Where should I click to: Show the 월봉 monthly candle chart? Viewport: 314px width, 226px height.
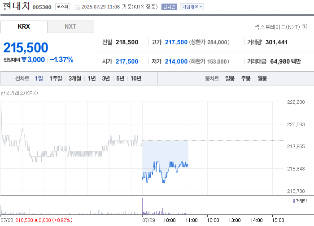[262, 78]
